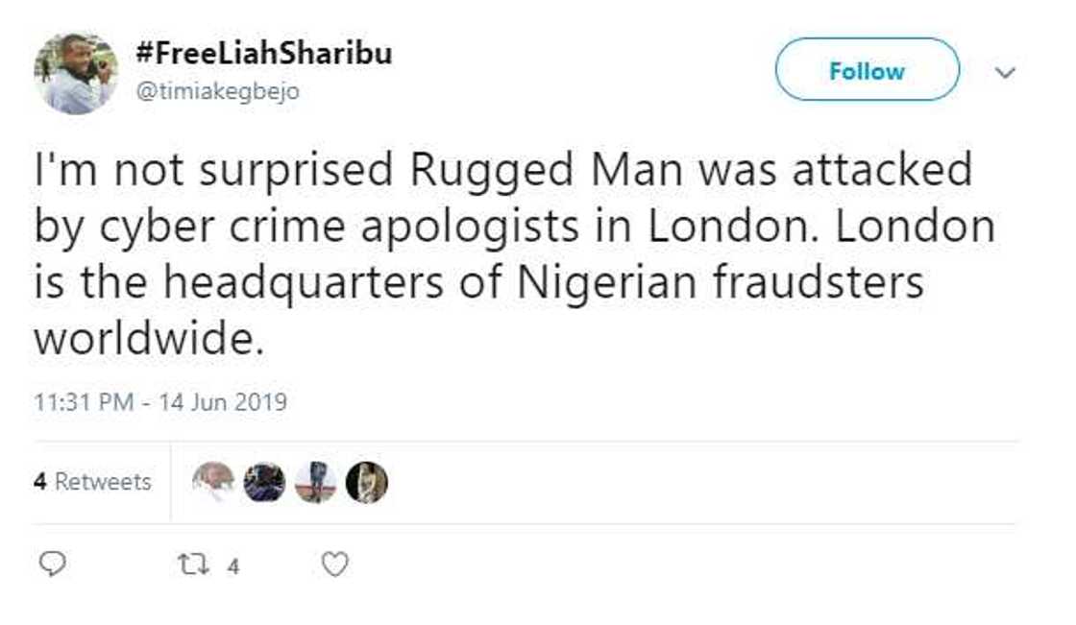Screen dimensions: 1076x625
Task: Like the tweet with the heart icon
Action: coord(333,565)
